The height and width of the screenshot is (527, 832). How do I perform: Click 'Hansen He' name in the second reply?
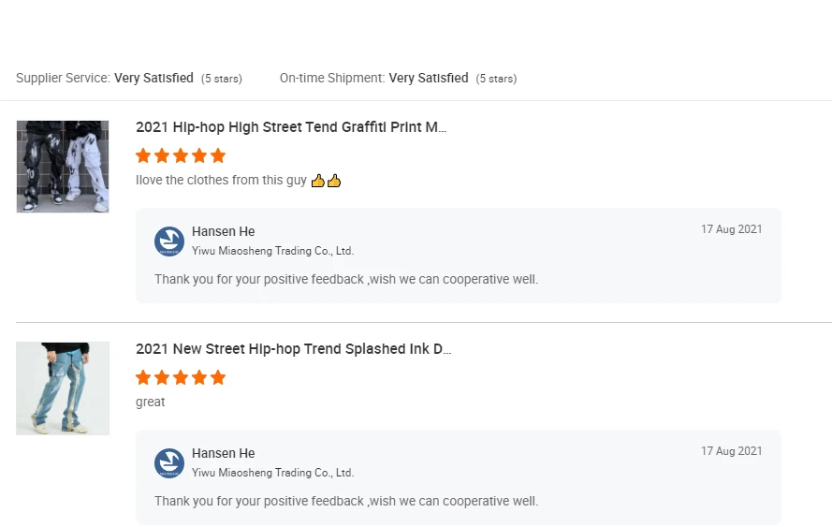[223, 453]
